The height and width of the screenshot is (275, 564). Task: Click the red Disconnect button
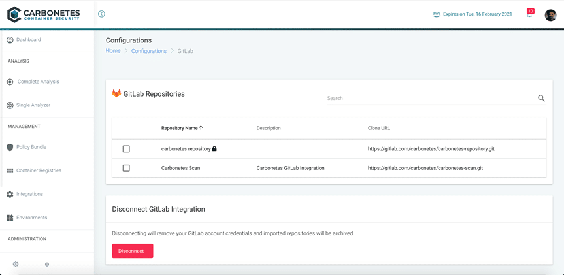point(133,251)
